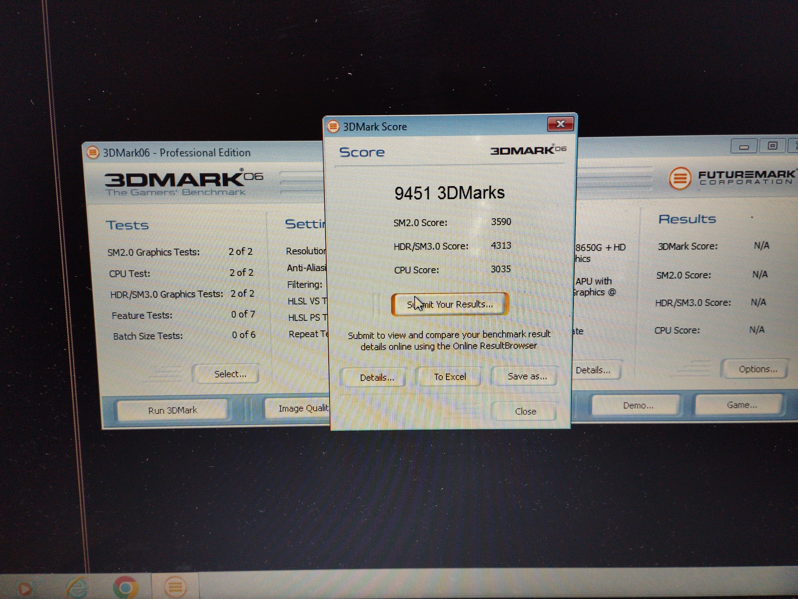The height and width of the screenshot is (599, 798).
Task: Open Internet Explorer from taskbar
Action: [77, 587]
